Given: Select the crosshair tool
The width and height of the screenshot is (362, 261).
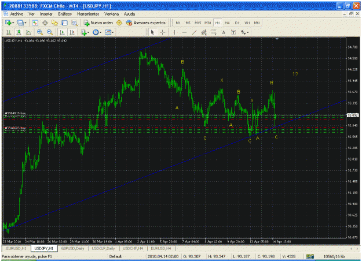Looking at the screenshot, I should (163, 32).
